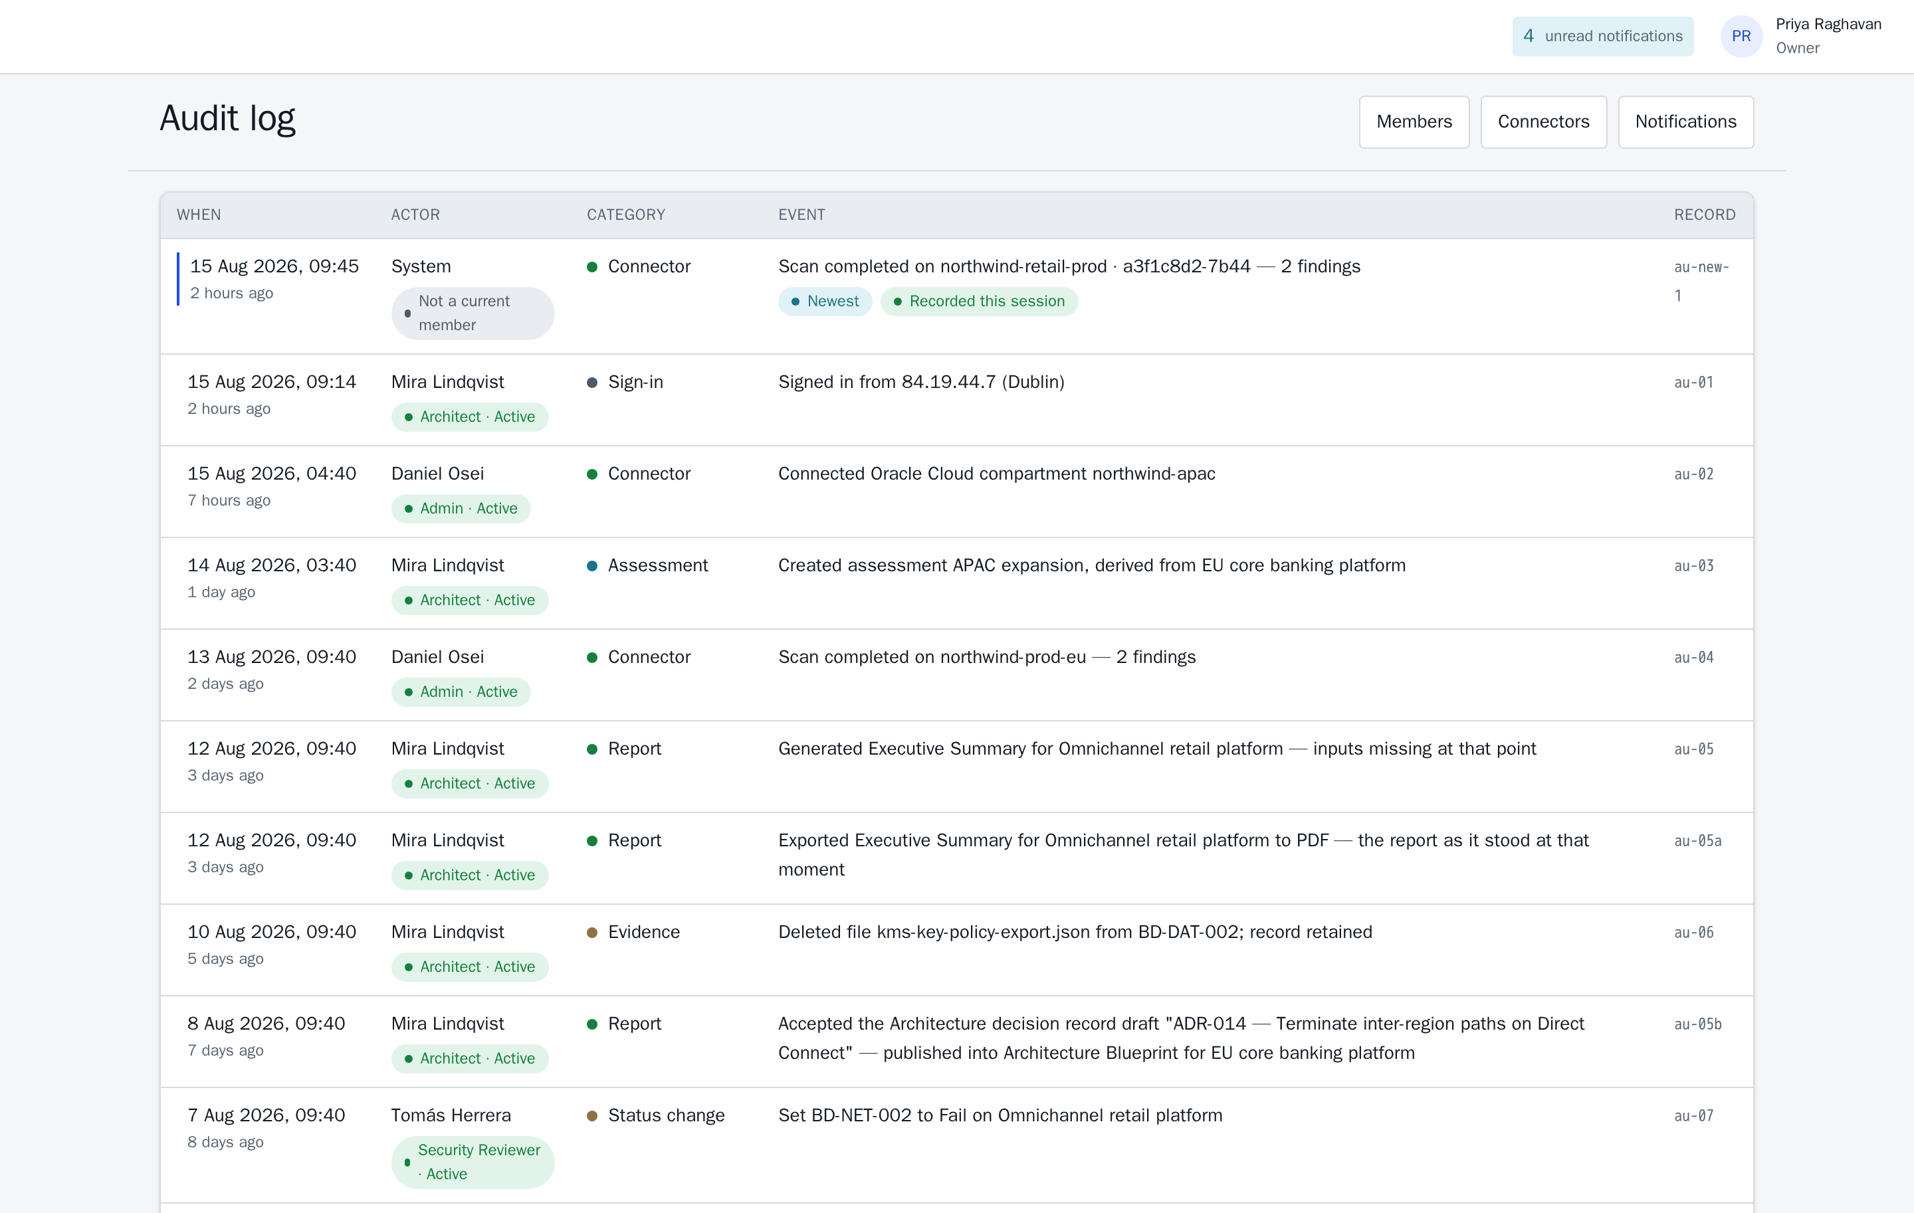
Task: View the 4 unread notifications
Action: [x=1602, y=36]
